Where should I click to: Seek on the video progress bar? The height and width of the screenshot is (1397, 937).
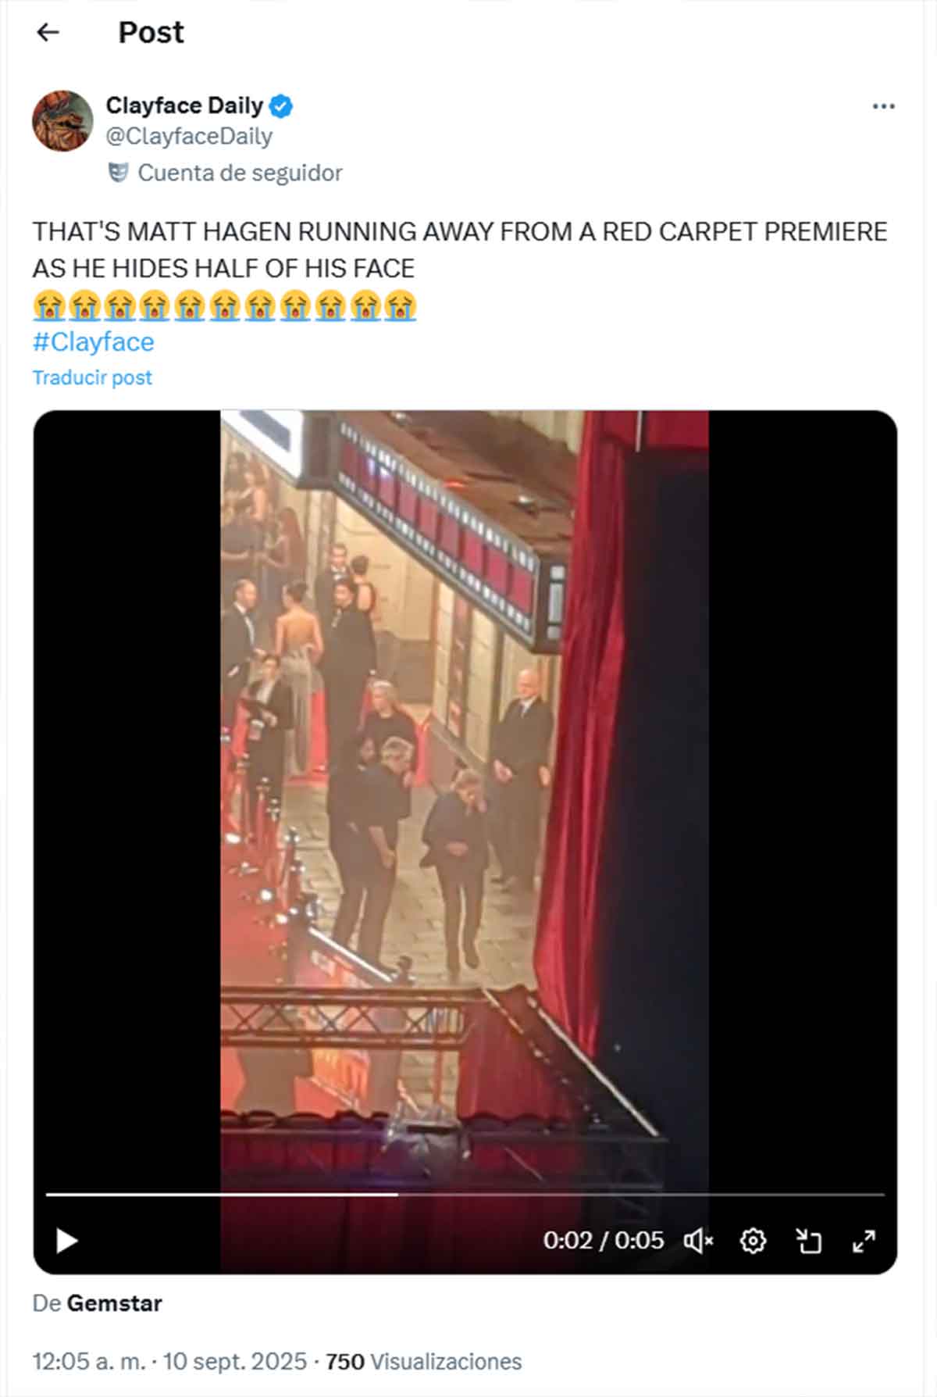465,1194
